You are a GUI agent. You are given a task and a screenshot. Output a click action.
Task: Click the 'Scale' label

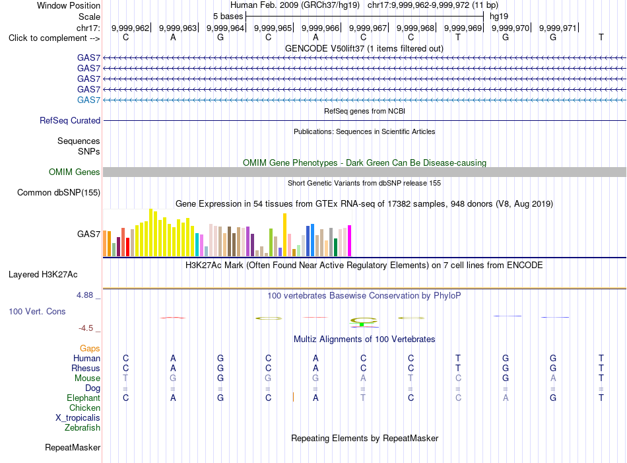pos(89,17)
